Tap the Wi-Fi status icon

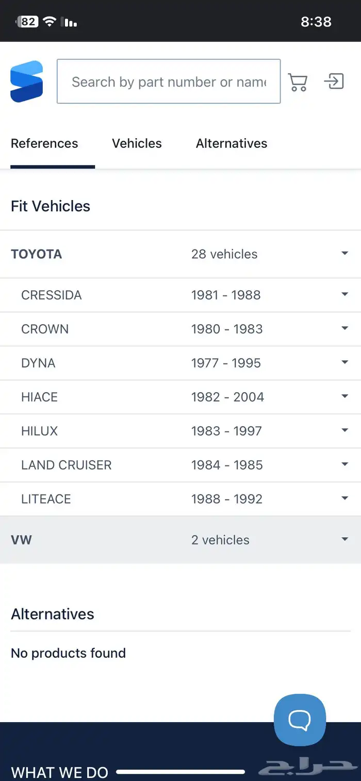(50, 21)
